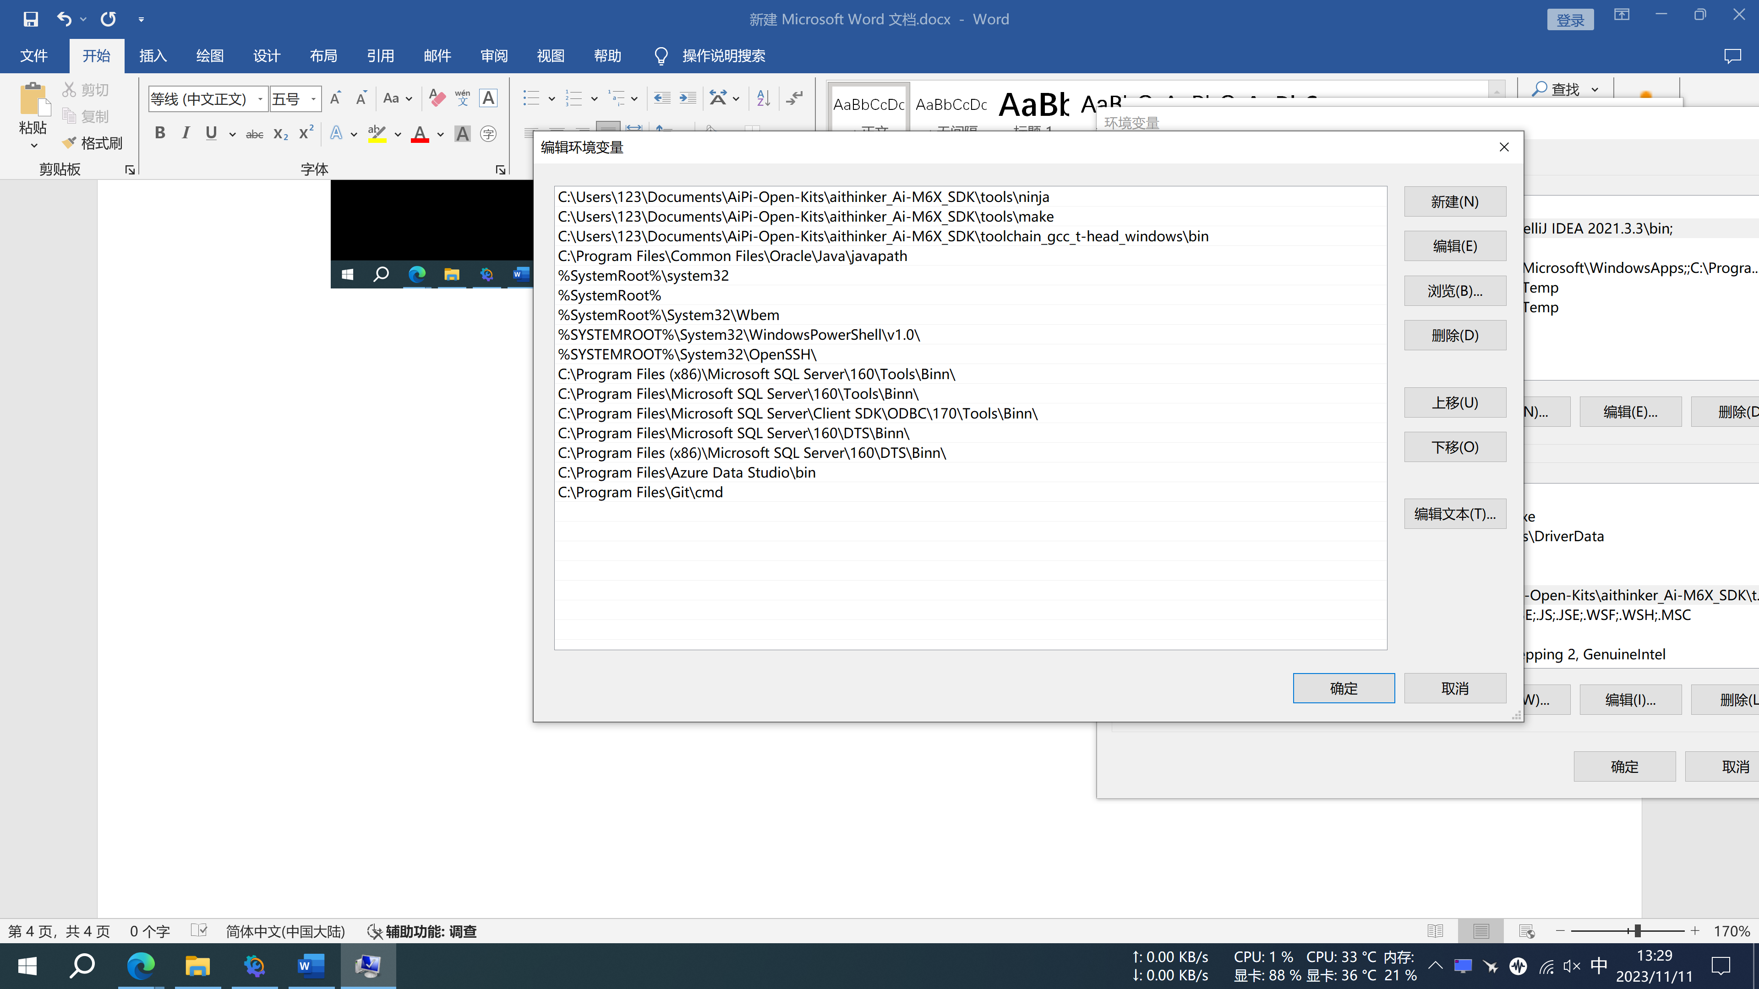
Task: Expand the font color dropdown arrow
Action: pos(440,135)
